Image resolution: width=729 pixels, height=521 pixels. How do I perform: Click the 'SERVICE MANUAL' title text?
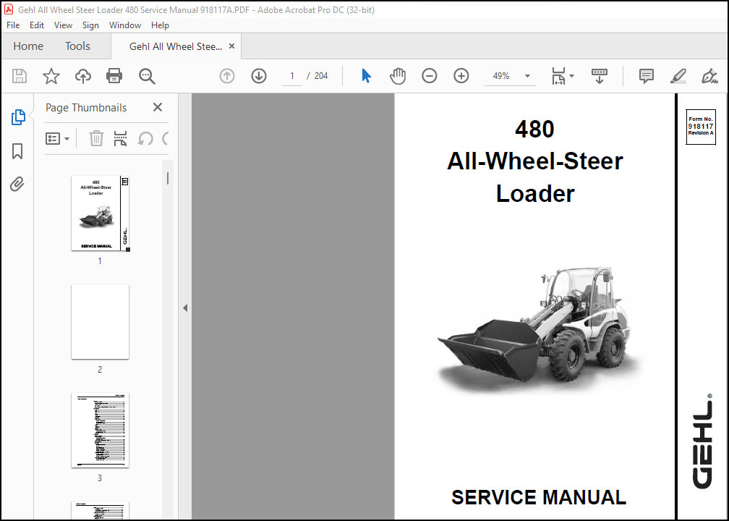[538, 497]
